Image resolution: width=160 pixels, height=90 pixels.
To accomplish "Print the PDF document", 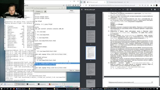I will (155, 9).
